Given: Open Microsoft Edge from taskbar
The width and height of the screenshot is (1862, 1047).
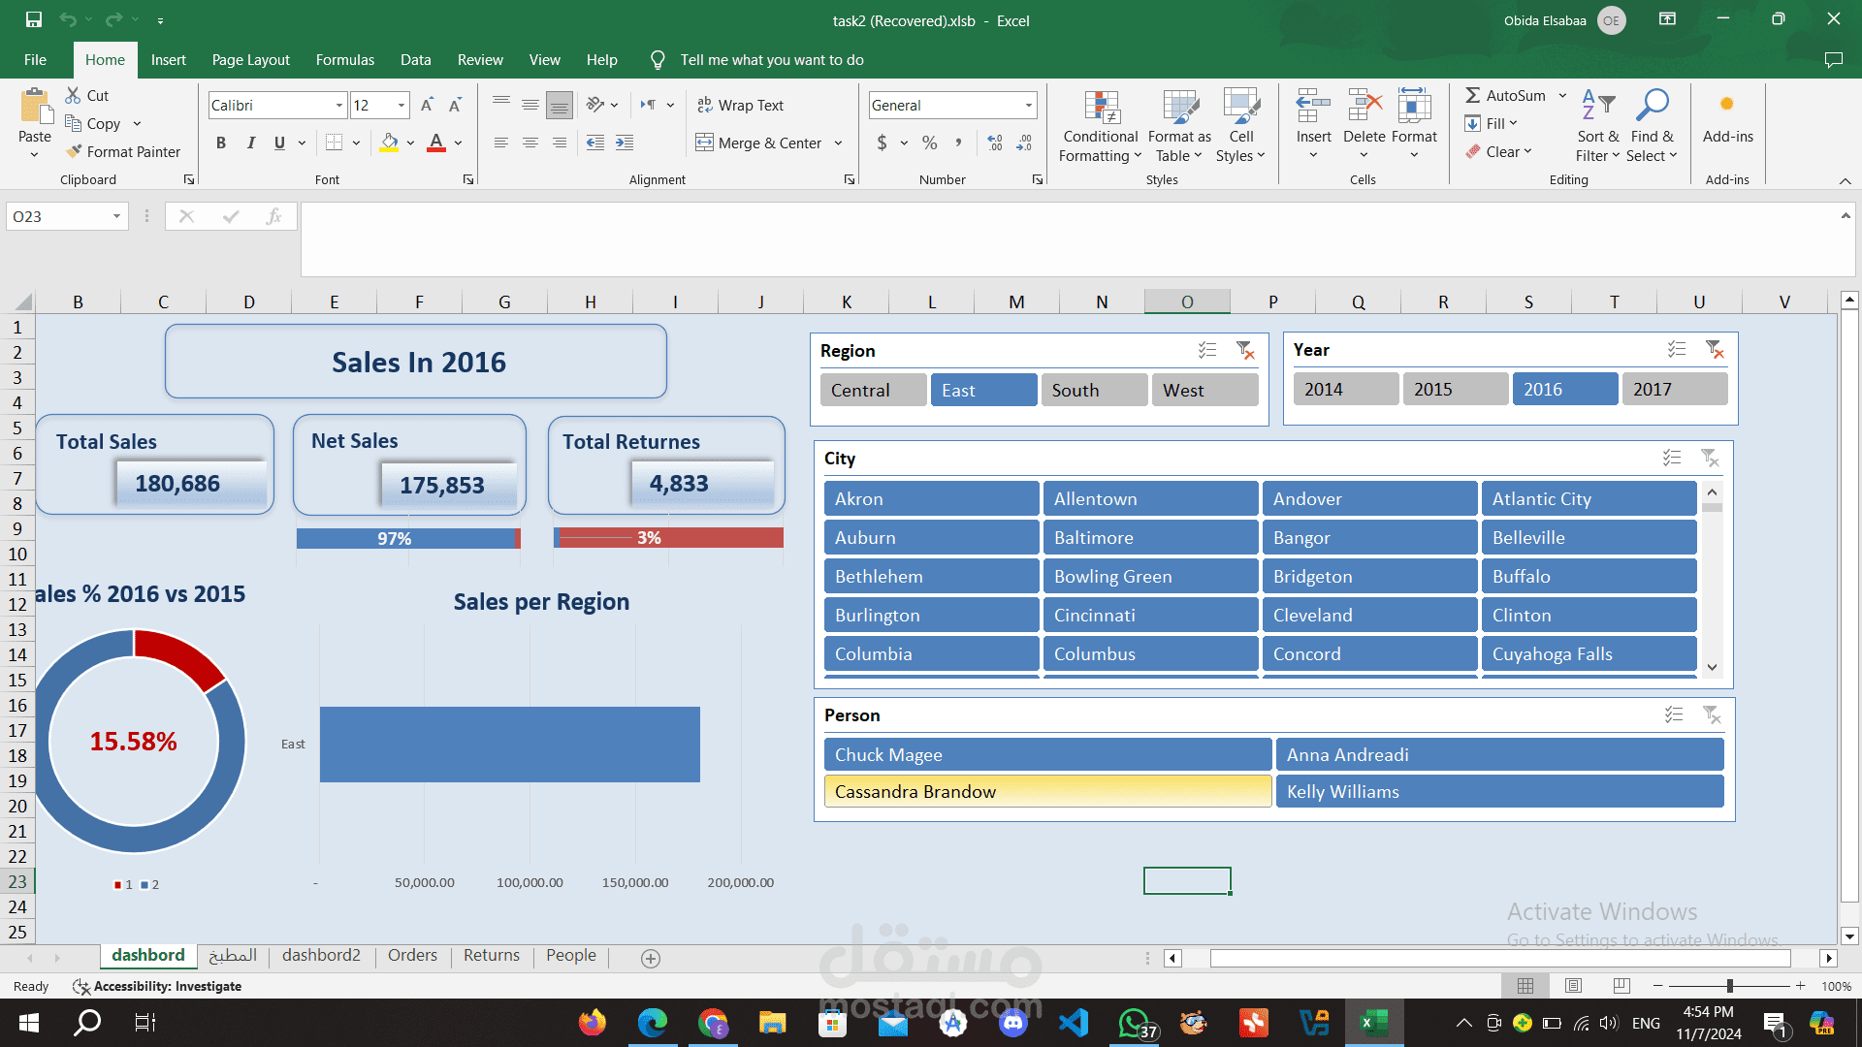Looking at the screenshot, I should point(653,1023).
